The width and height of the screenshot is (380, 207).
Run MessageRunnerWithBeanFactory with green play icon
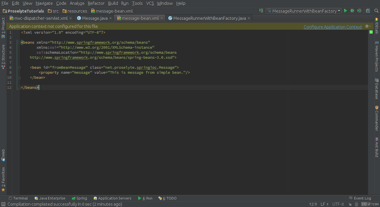click(x=346, y=11)
